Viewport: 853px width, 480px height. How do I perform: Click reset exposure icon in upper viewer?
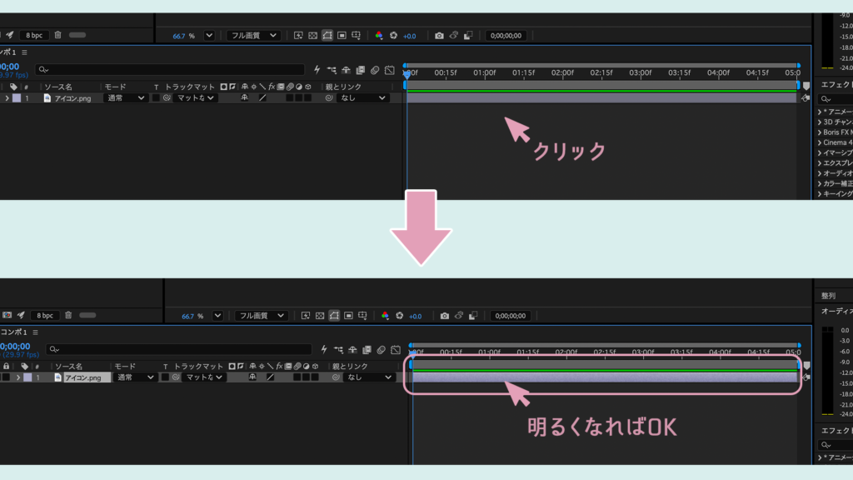point(393,35)
